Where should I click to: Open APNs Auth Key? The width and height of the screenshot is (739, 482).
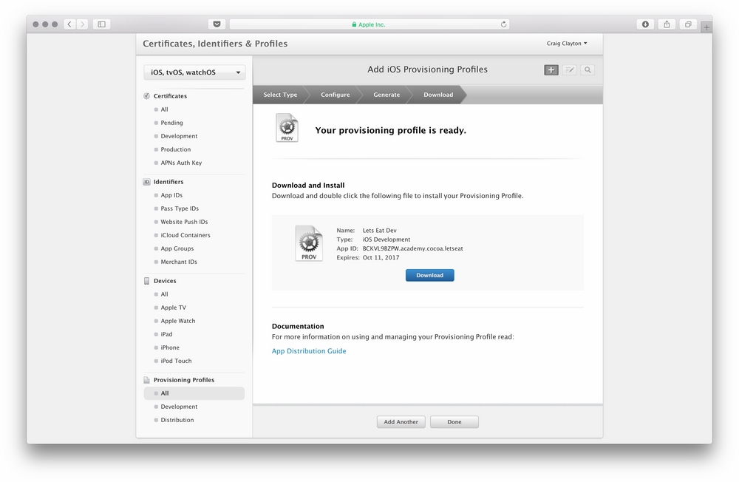click(181, 163)
